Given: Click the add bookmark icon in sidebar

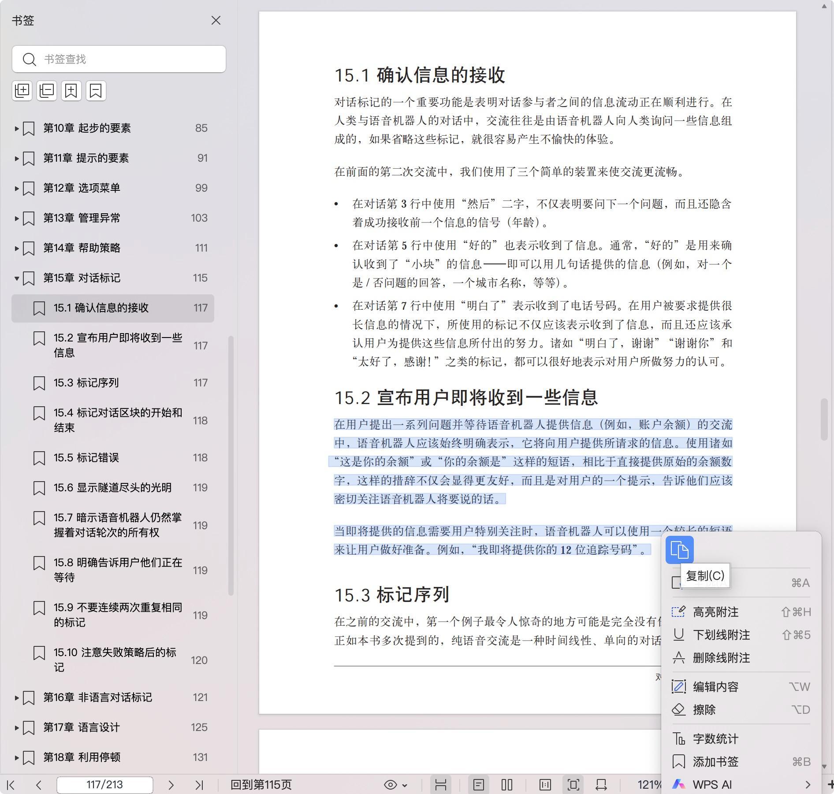Looking at the screenshot, I should pos(71,91).
